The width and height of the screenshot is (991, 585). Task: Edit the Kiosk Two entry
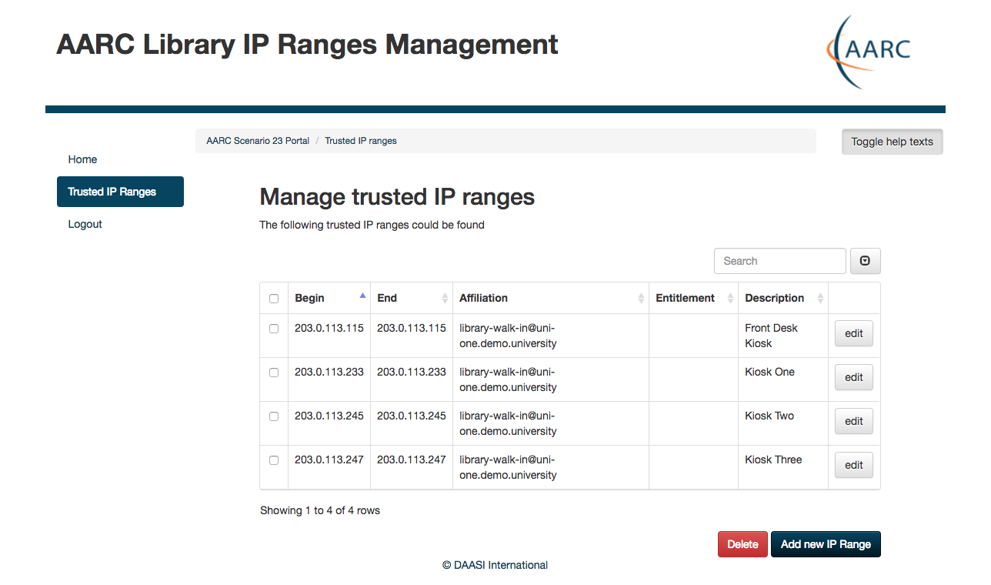(854, 422)
